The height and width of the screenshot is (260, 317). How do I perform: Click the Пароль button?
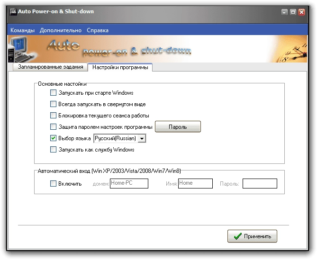[178, 126]
